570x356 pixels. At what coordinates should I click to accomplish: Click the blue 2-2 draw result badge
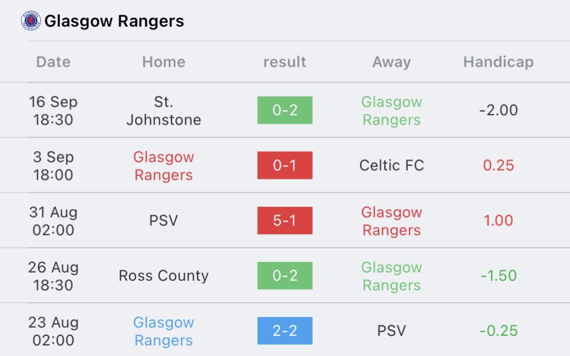pyautogui.click(x=284, y=330)
